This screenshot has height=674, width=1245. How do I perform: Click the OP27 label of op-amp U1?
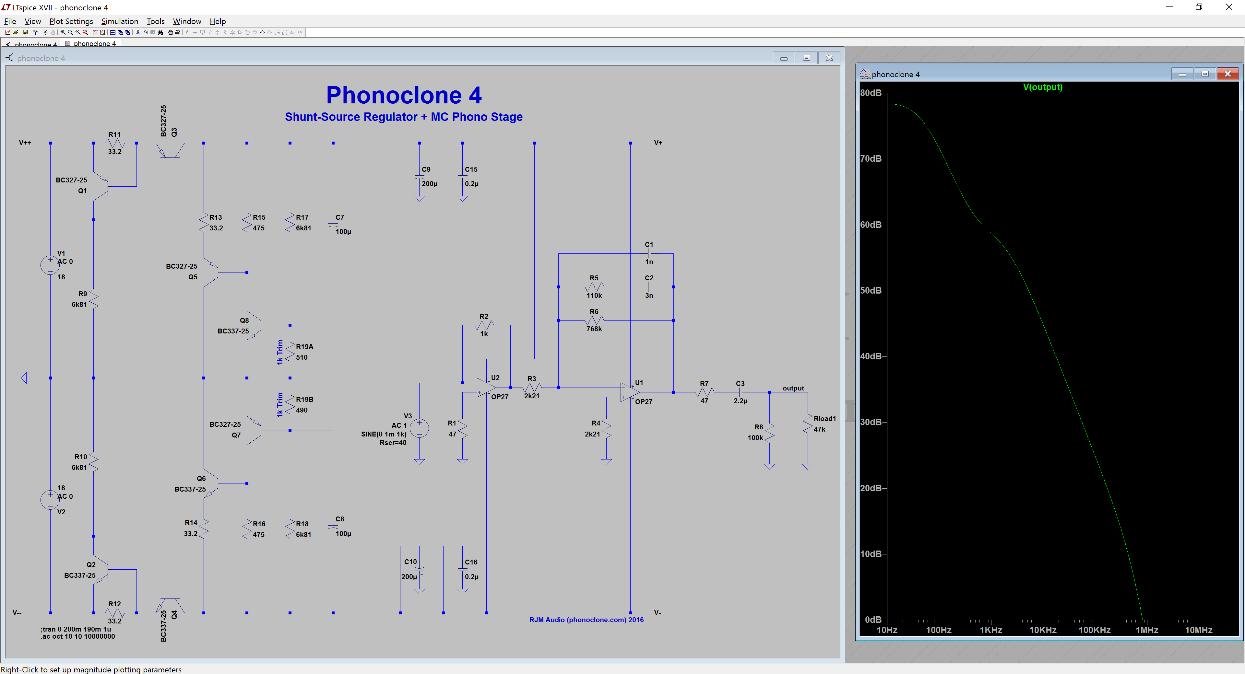tap(644, 401)
